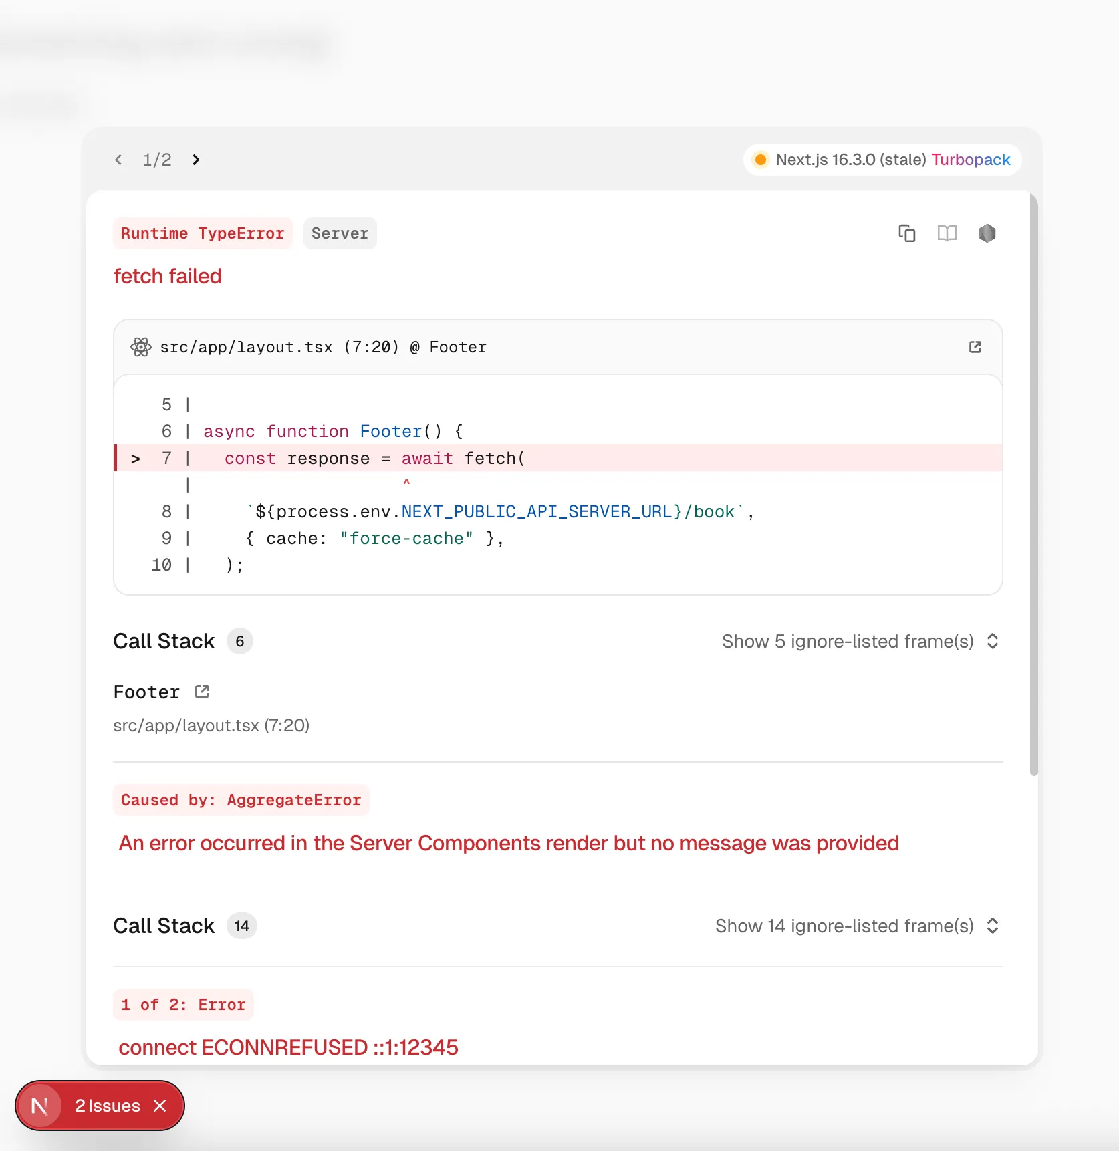Click NEXT_PUBLIC_API_SERVER_URL in code line 8
The image size is (1119, 1151).
click(537, 511)
